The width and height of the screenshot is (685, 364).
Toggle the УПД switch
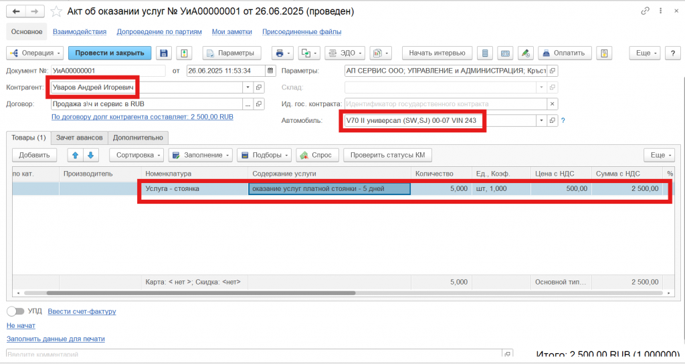[15, 311]
